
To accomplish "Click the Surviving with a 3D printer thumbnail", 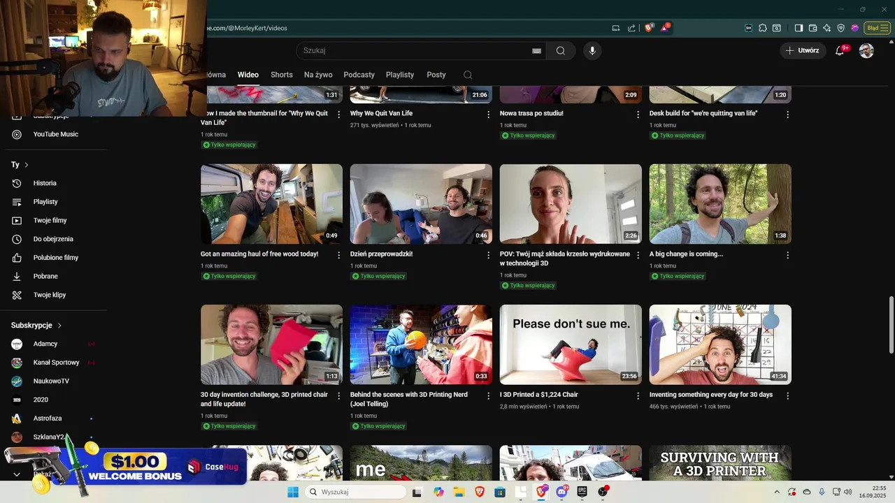I will click(x=720, y=463).
